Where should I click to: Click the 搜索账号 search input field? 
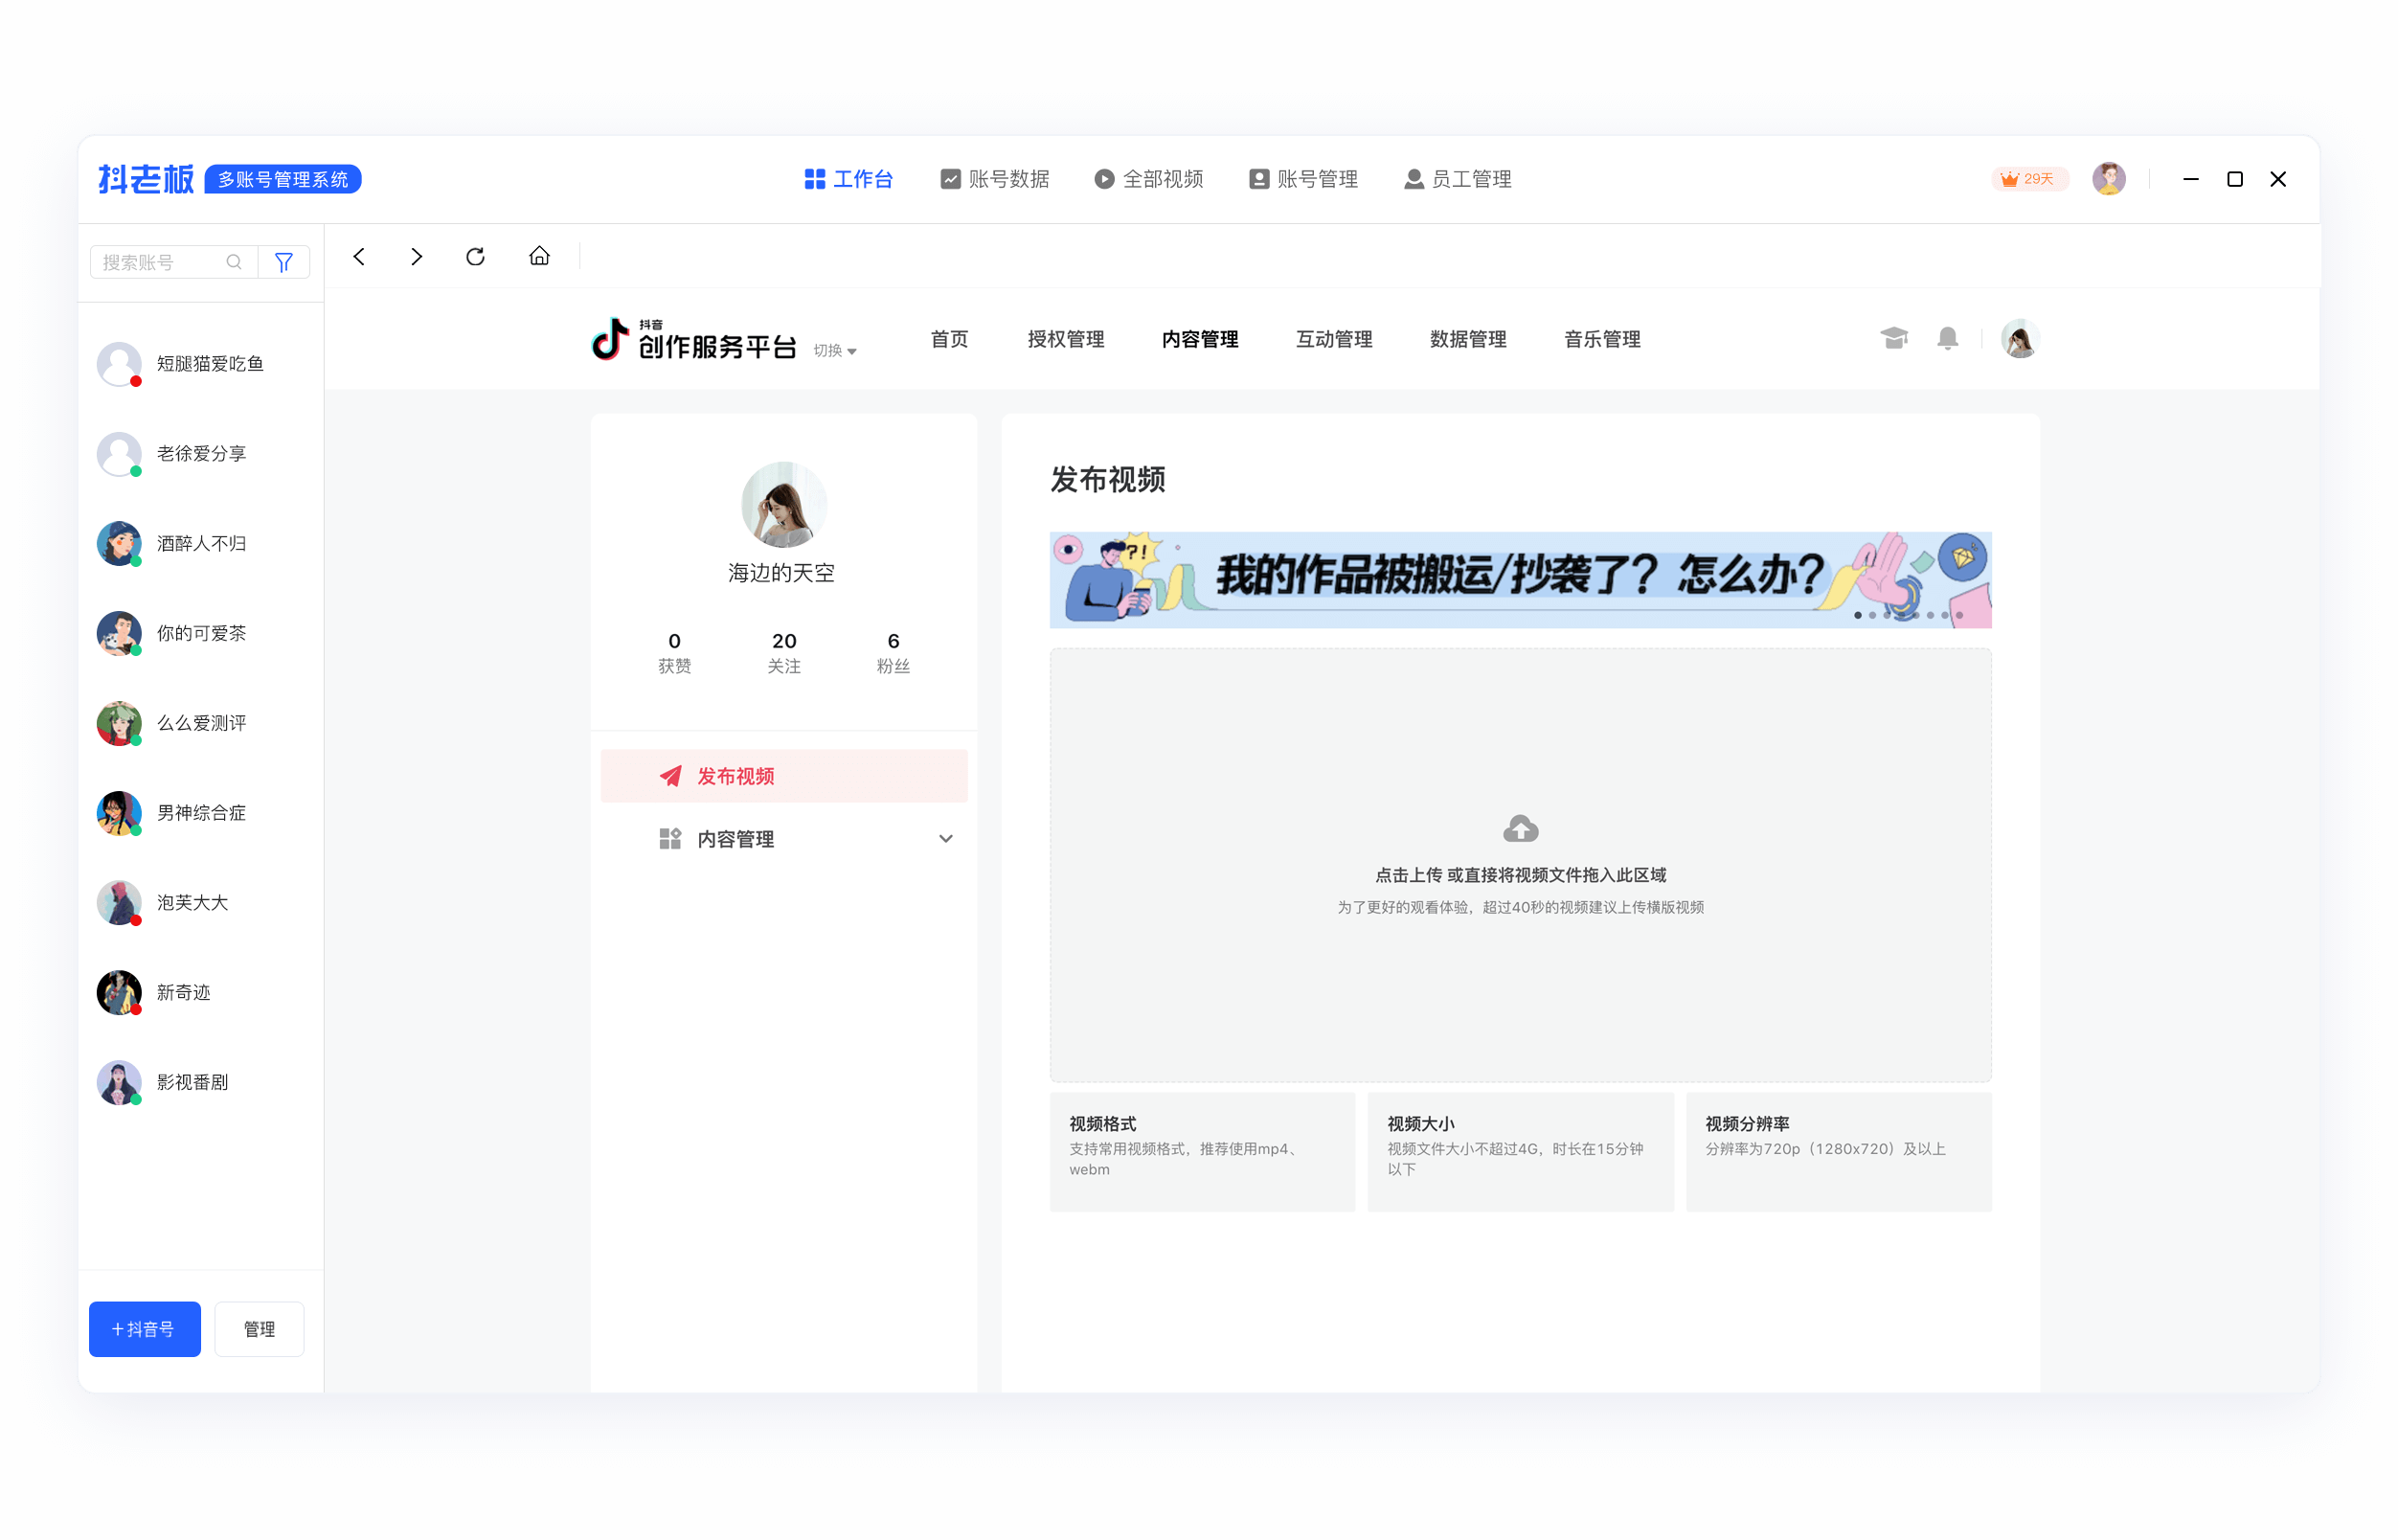coord(160,261)
